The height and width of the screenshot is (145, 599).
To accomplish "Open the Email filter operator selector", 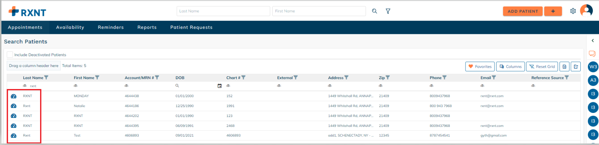I will click(482, 86).
